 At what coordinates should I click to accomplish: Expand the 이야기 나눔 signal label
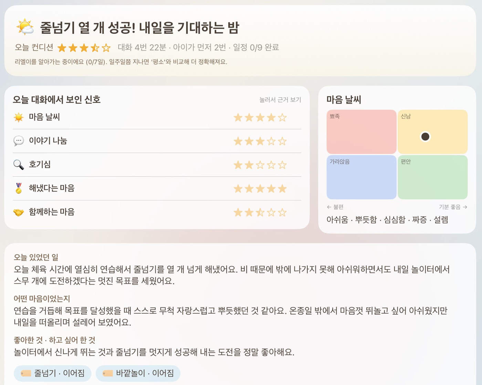[x=48, y=141]
